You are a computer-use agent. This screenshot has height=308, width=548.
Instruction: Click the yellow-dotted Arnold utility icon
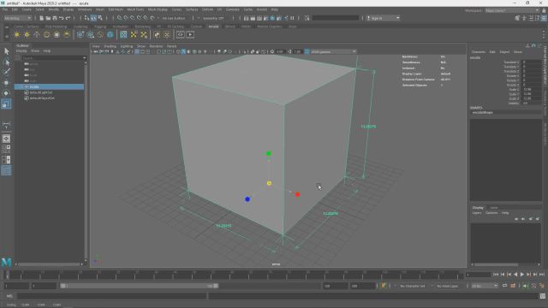click(134, 34)
